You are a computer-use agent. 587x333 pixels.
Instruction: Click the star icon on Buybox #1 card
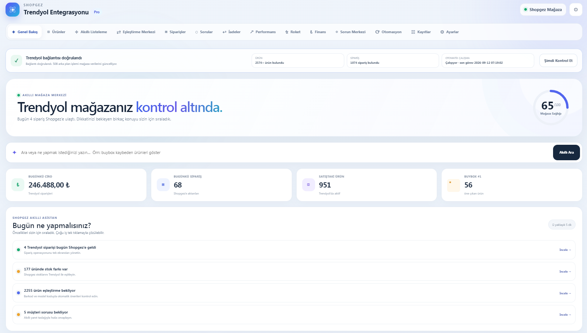pos(453,185)
